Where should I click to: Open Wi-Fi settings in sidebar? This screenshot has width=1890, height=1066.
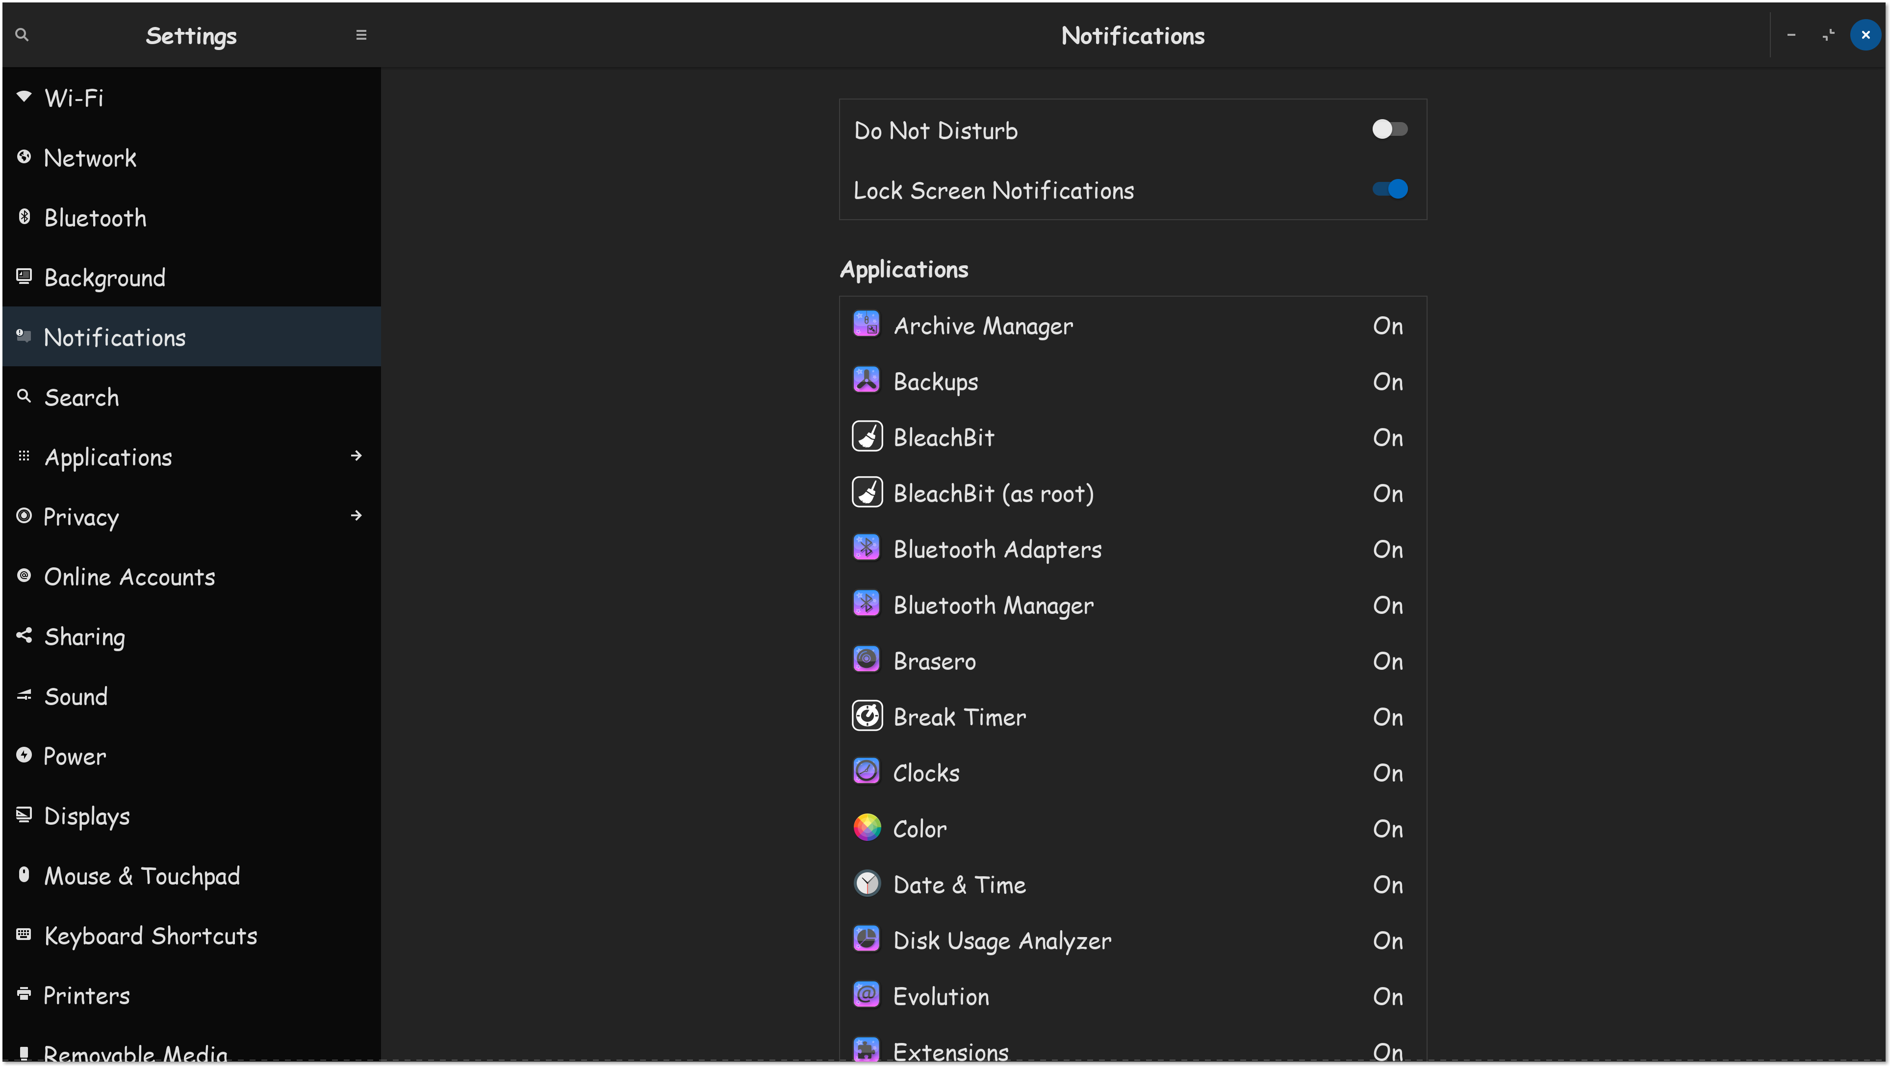74,98
